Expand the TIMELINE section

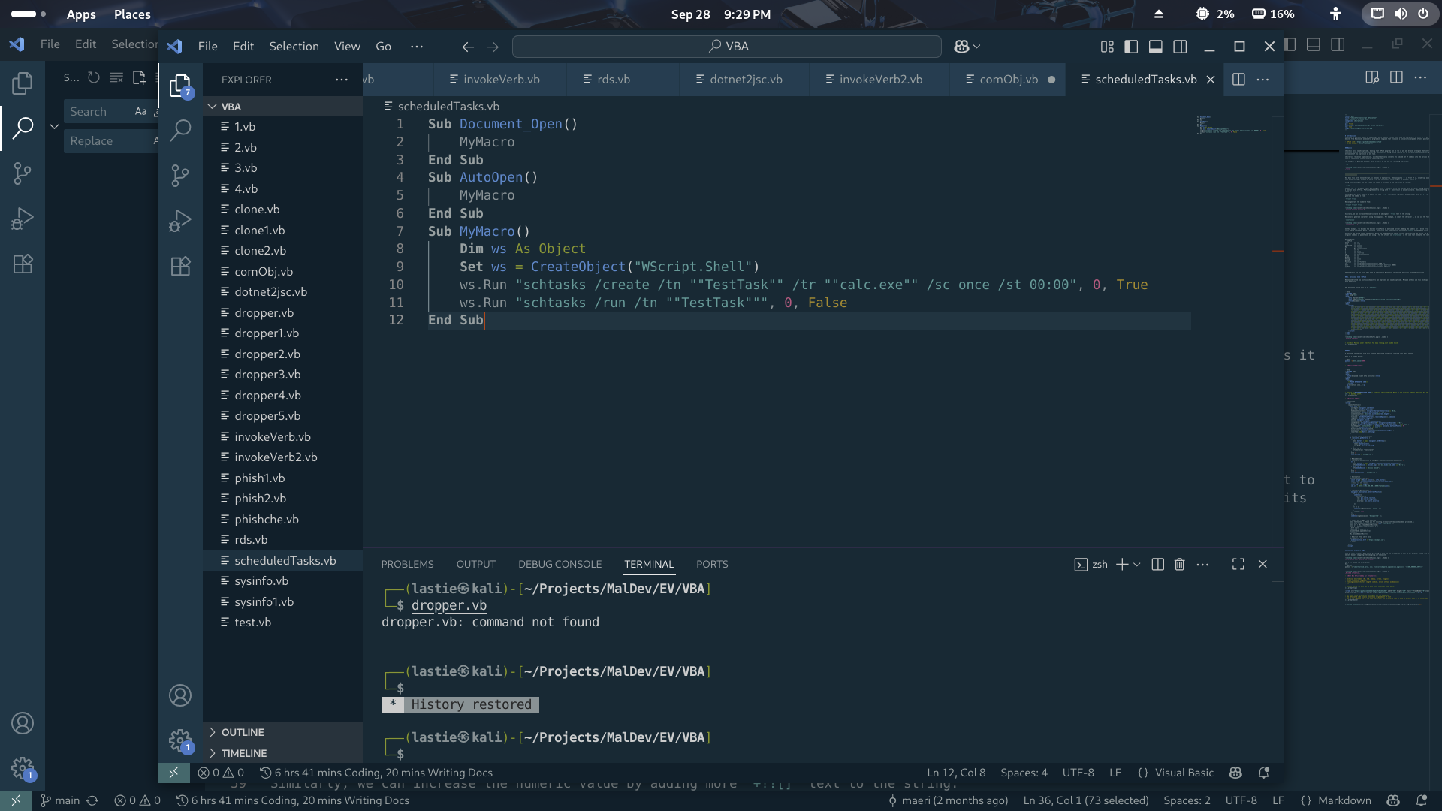(x=243, y=753)
